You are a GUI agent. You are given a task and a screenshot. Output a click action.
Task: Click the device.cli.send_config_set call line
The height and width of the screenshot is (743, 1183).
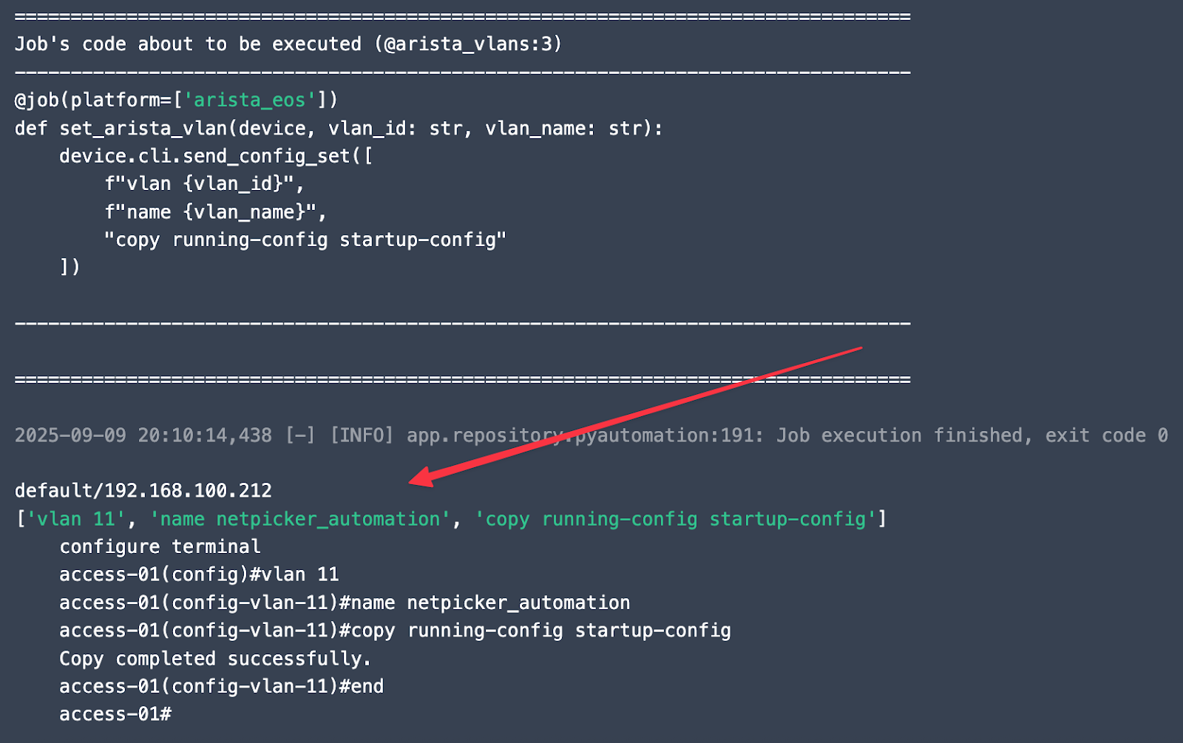point(216,156)
